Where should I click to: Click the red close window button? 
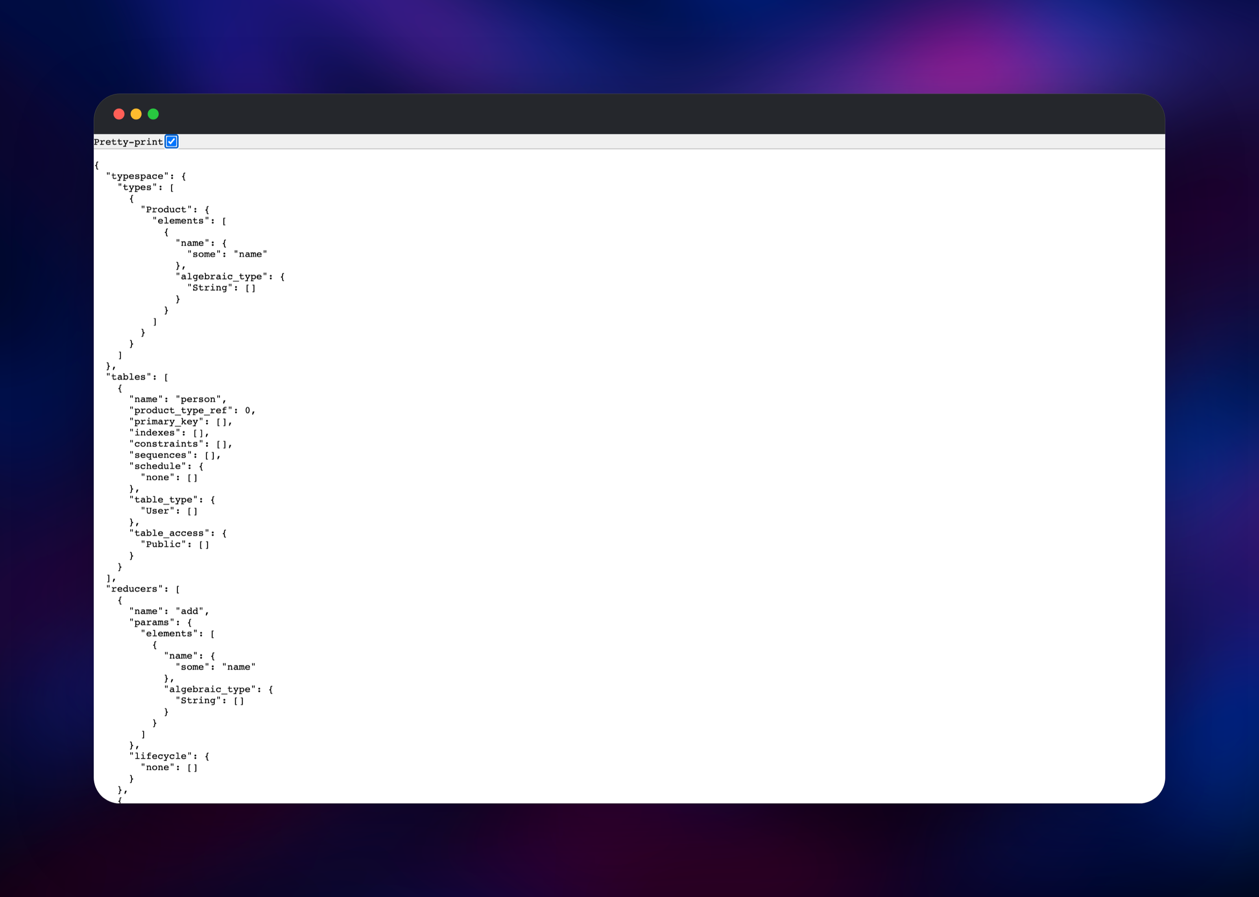[x=119, y=114]
